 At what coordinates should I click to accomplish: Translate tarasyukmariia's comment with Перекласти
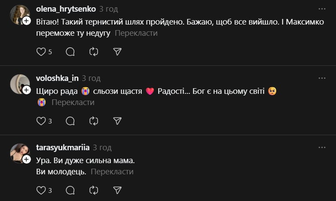pos(112,172)
